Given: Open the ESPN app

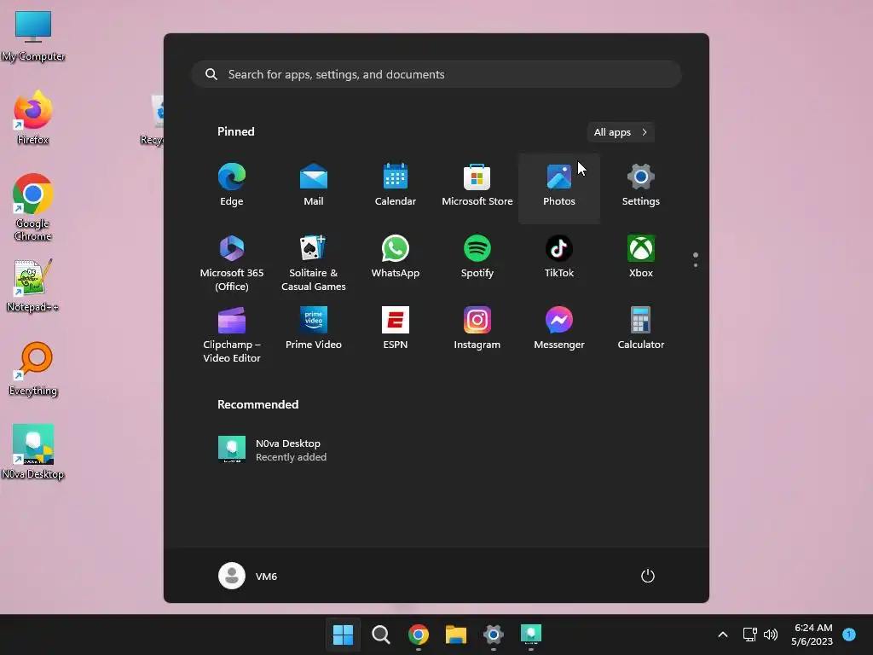Looking at the screenshot, I should click(396, 328).
